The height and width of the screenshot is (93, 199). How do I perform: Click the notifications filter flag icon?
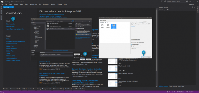tap(162, 1)
